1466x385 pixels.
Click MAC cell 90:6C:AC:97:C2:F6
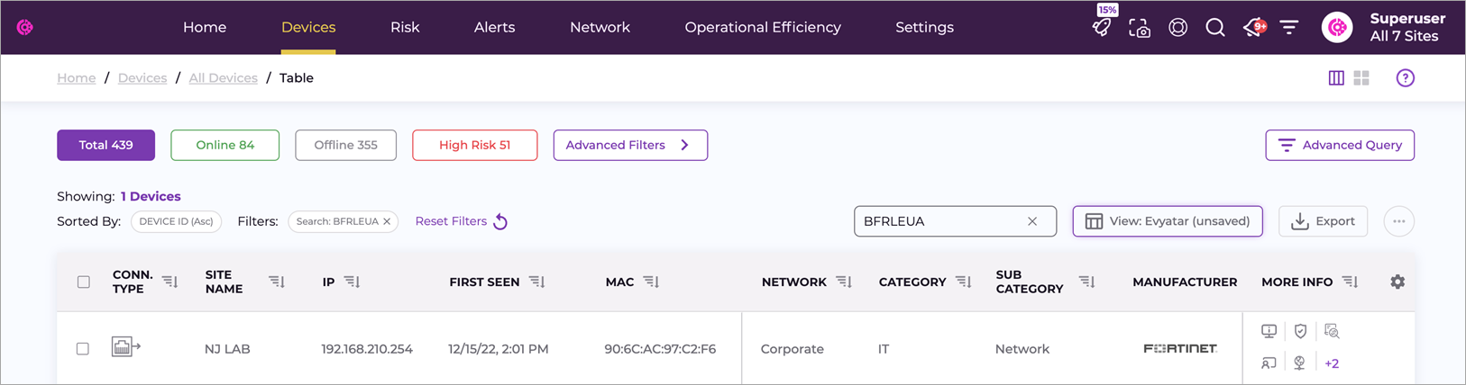(x=660, y=349)
